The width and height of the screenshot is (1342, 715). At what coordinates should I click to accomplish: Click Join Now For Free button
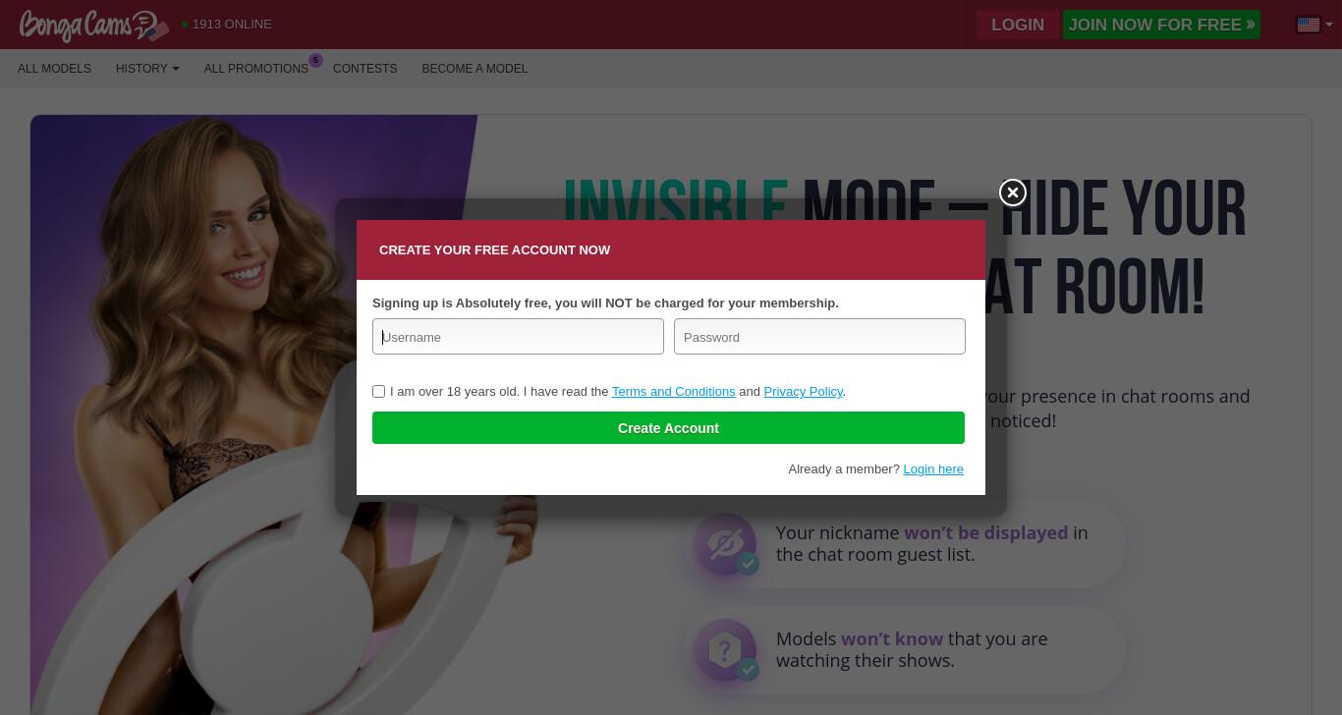click(1161, 25)
